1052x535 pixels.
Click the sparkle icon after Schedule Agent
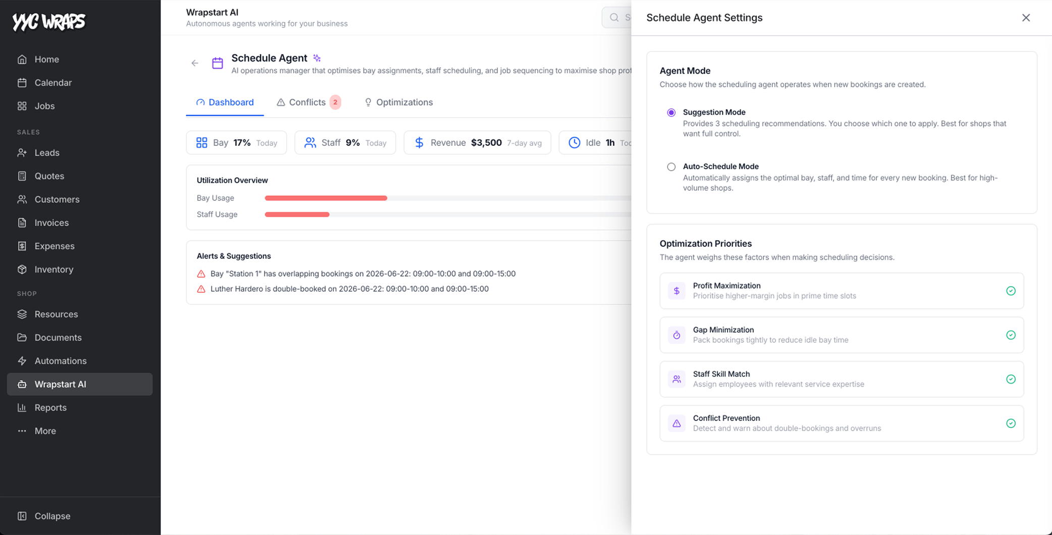click(317, 58)
